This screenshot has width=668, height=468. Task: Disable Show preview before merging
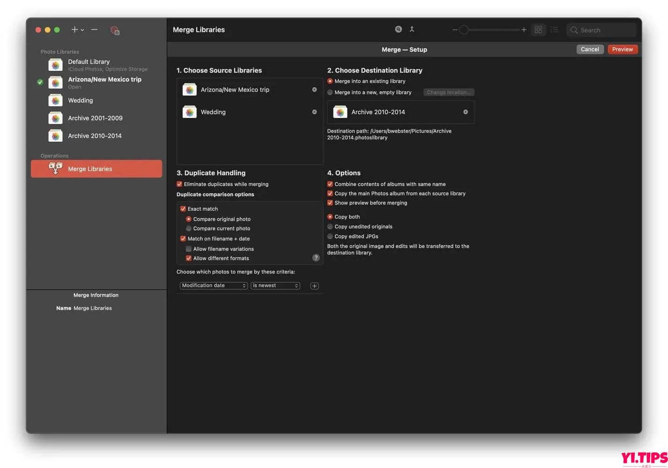pos(330,203)
